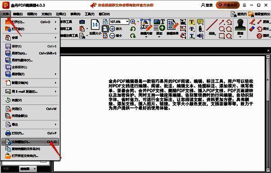Open the zoom percentage 107.6% dropdown

click(127, 22)
